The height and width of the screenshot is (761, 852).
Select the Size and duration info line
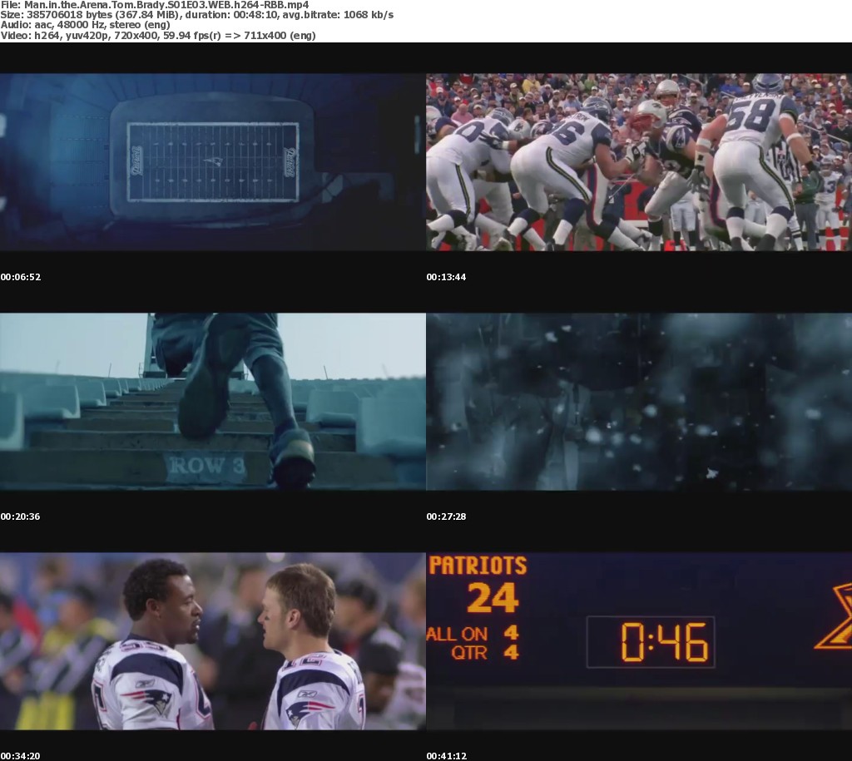point(197,15)
